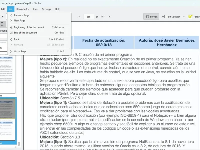Click the fit-to-window icon in the toolbar
The width and height of the screenshot is (200, 150).
[x=2, y=17]
